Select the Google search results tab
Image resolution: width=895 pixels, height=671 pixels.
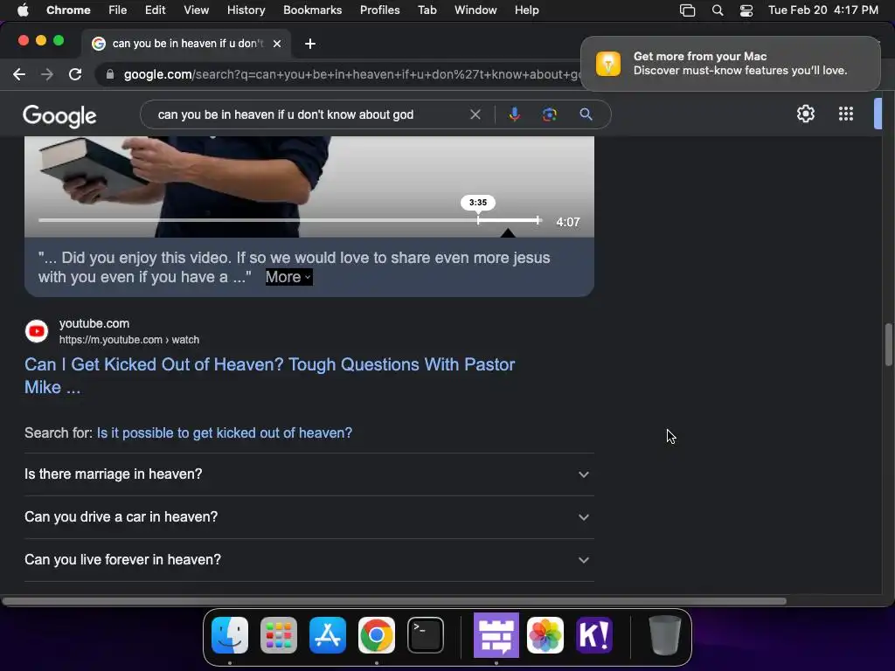(x=186, y=44)
